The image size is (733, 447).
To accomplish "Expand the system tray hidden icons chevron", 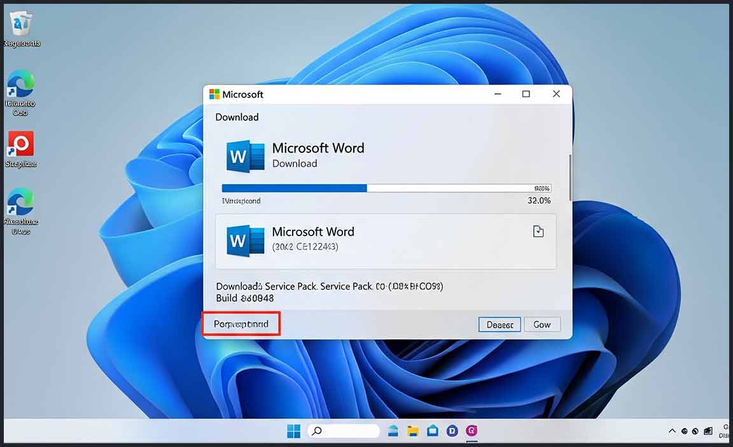I will click(x=672, y=432).
